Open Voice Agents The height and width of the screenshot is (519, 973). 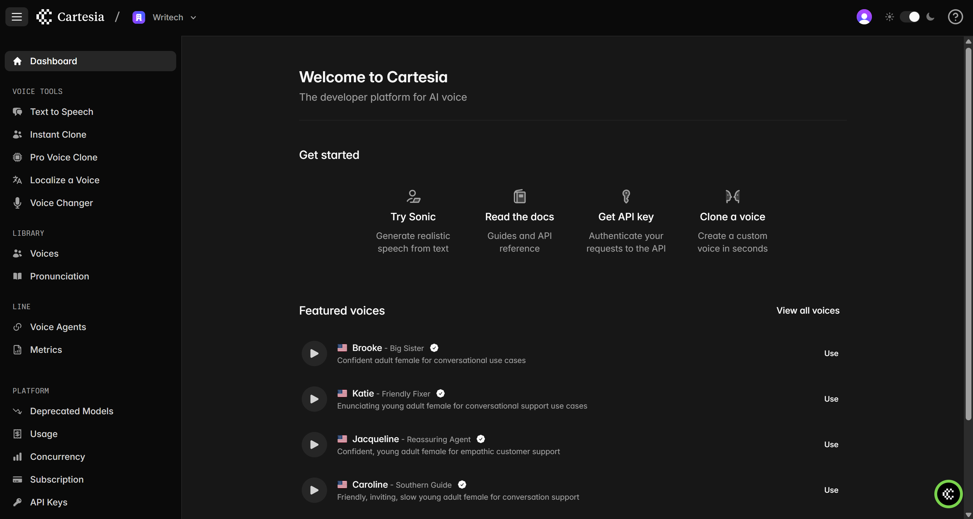click(58, 327)
